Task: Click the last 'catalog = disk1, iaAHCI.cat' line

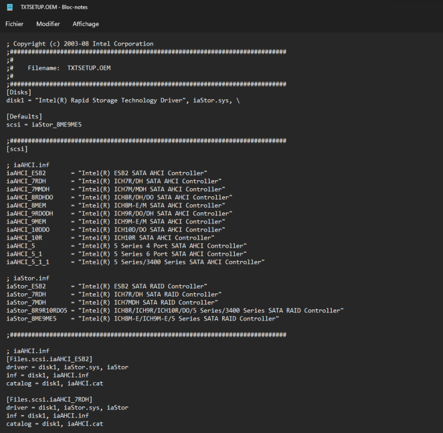Action: pyautogui.click(x=55, y=424)
